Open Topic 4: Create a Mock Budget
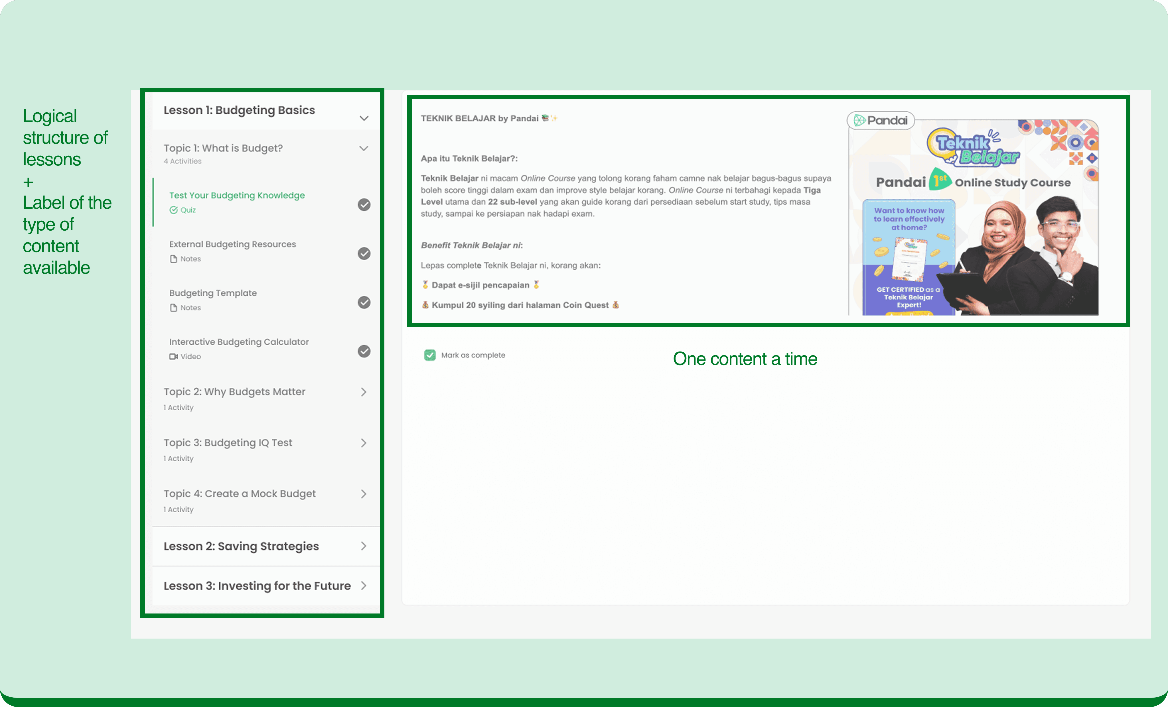The image size is (1168, 707). (x=239, y=494)
